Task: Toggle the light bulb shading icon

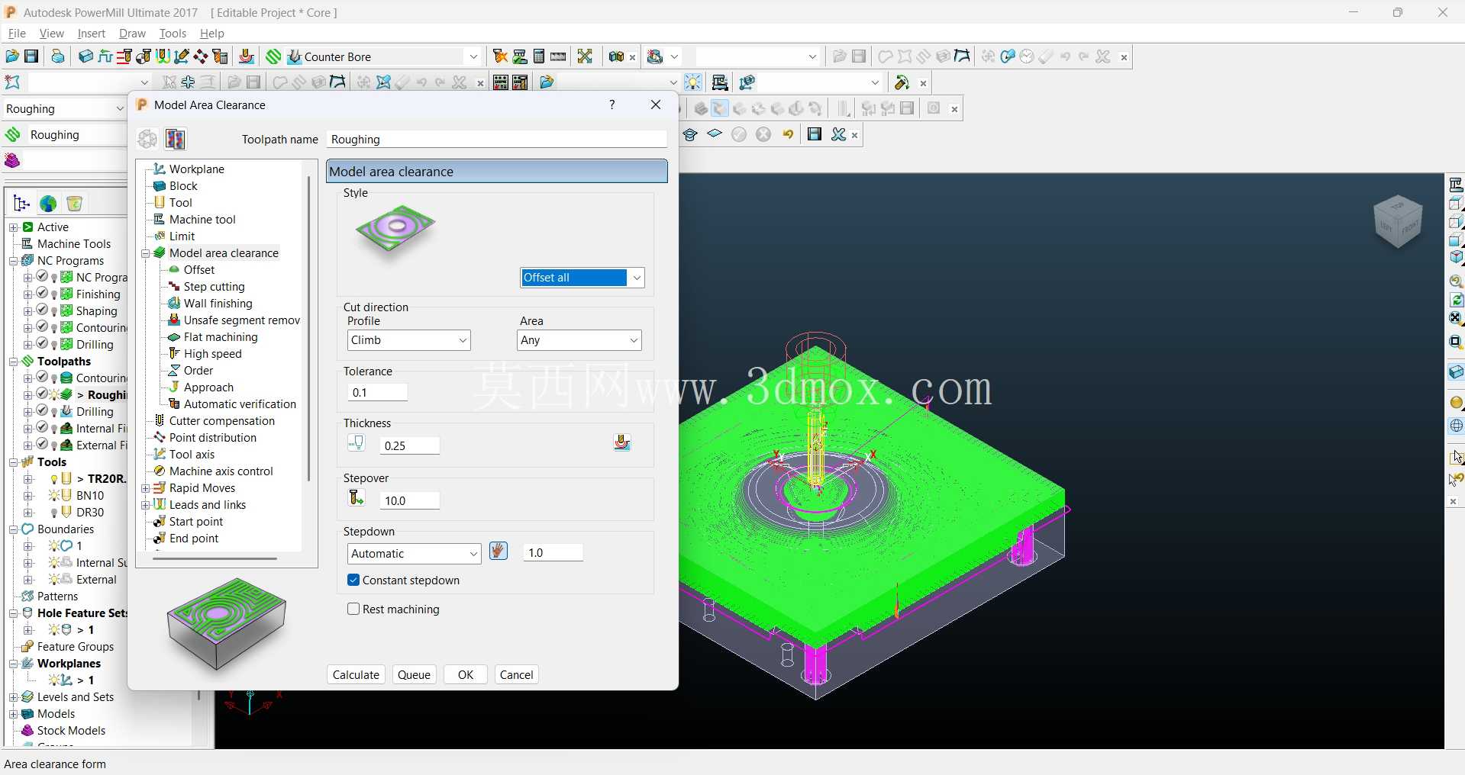Action: 693,82
